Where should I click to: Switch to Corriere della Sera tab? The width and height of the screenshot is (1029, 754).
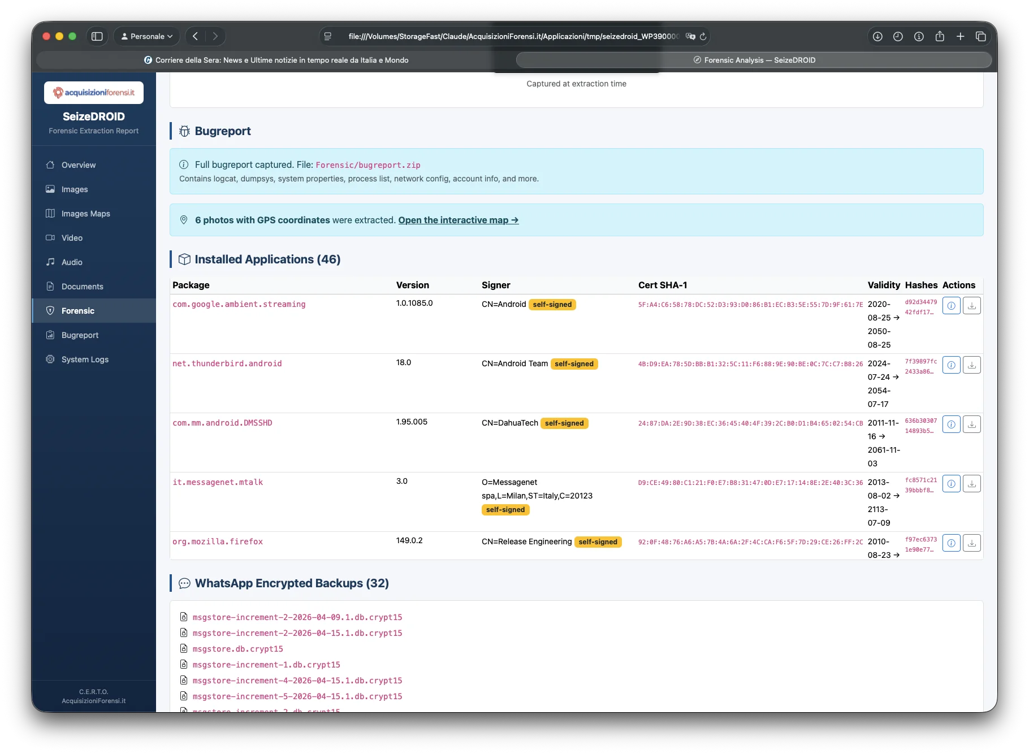pos(276,60)
